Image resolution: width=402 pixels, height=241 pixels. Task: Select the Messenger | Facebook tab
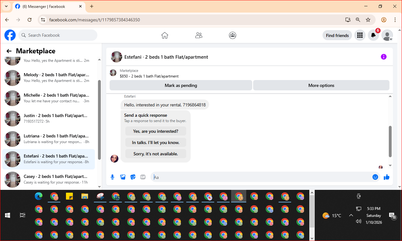coord(49,6)
